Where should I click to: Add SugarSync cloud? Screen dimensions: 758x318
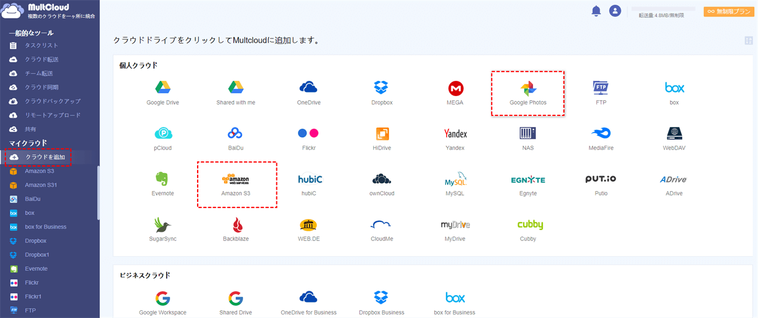pos(163,229)
